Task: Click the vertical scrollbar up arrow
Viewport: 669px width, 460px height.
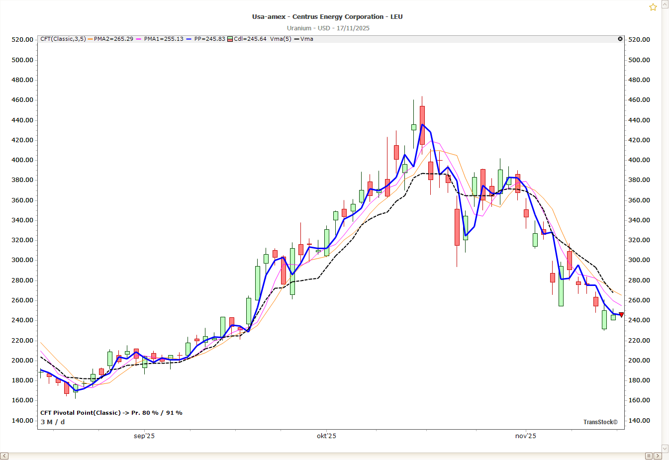Action: point(665,4)
